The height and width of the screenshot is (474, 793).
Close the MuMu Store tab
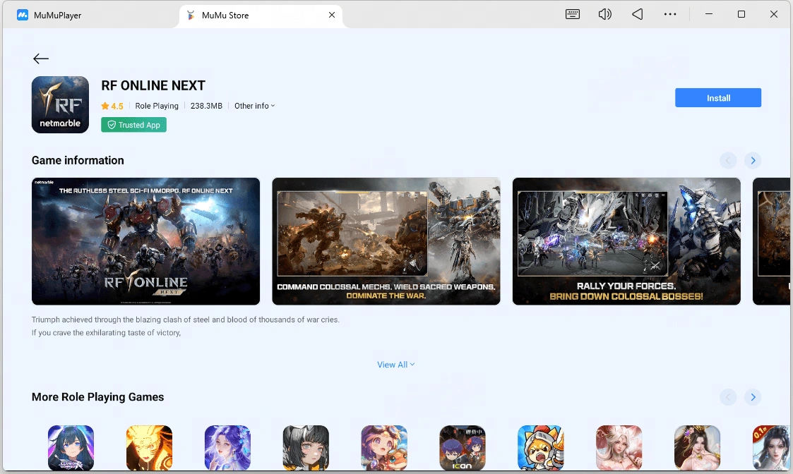pos(332,15)
